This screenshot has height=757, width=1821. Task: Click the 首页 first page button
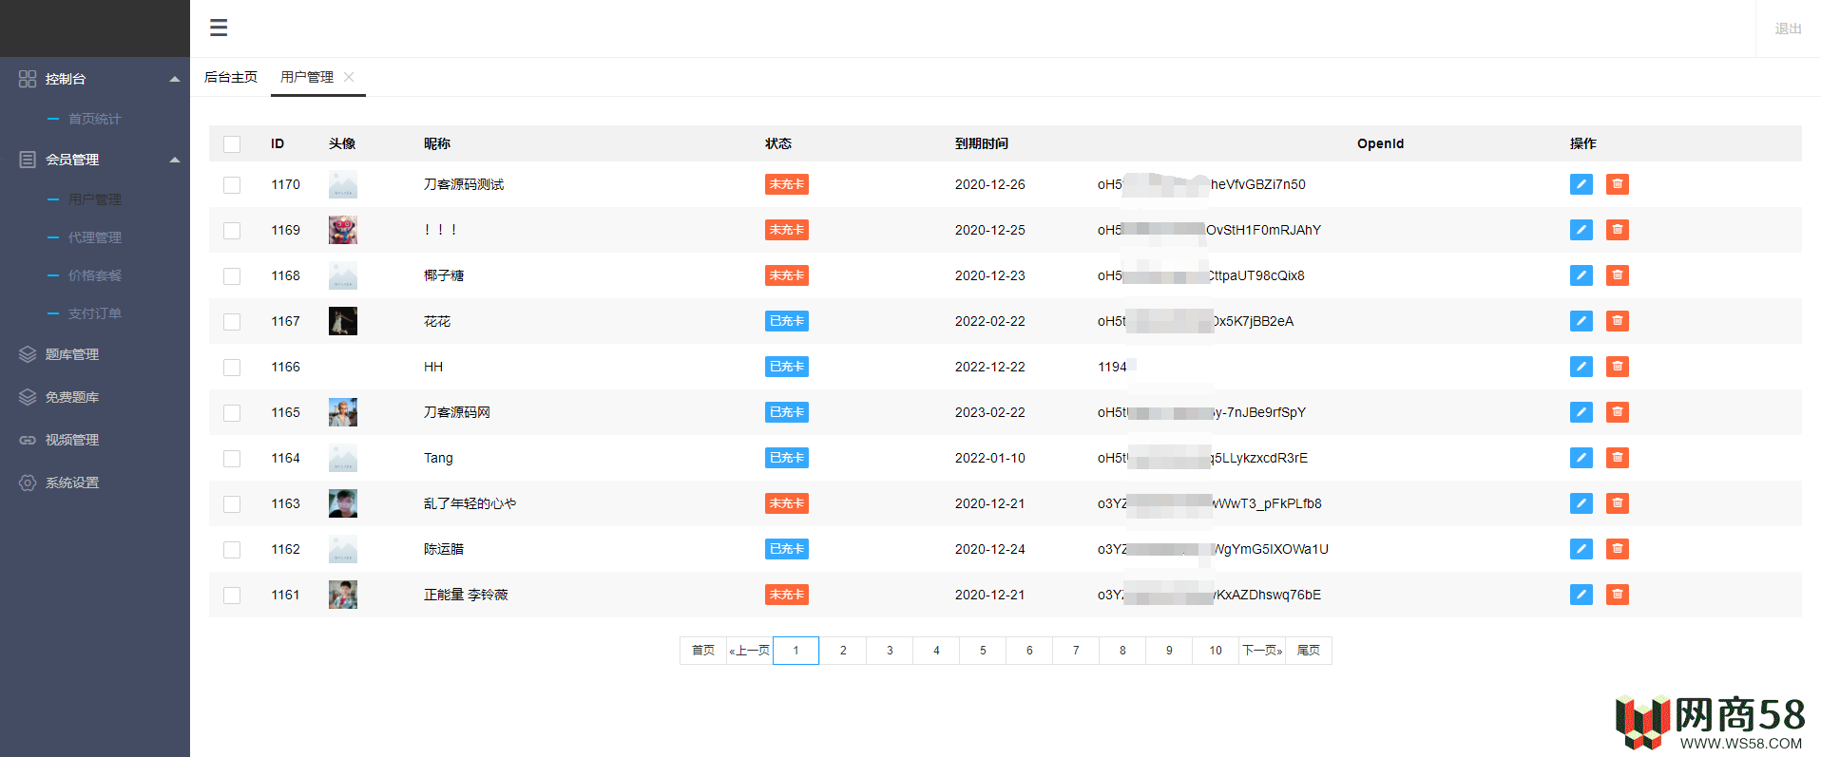point(703,651)
